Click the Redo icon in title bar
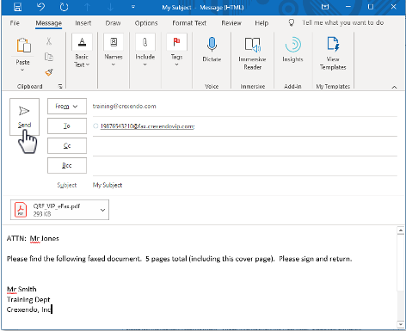This screenshot has width=406, height=331. coord(64,7)
